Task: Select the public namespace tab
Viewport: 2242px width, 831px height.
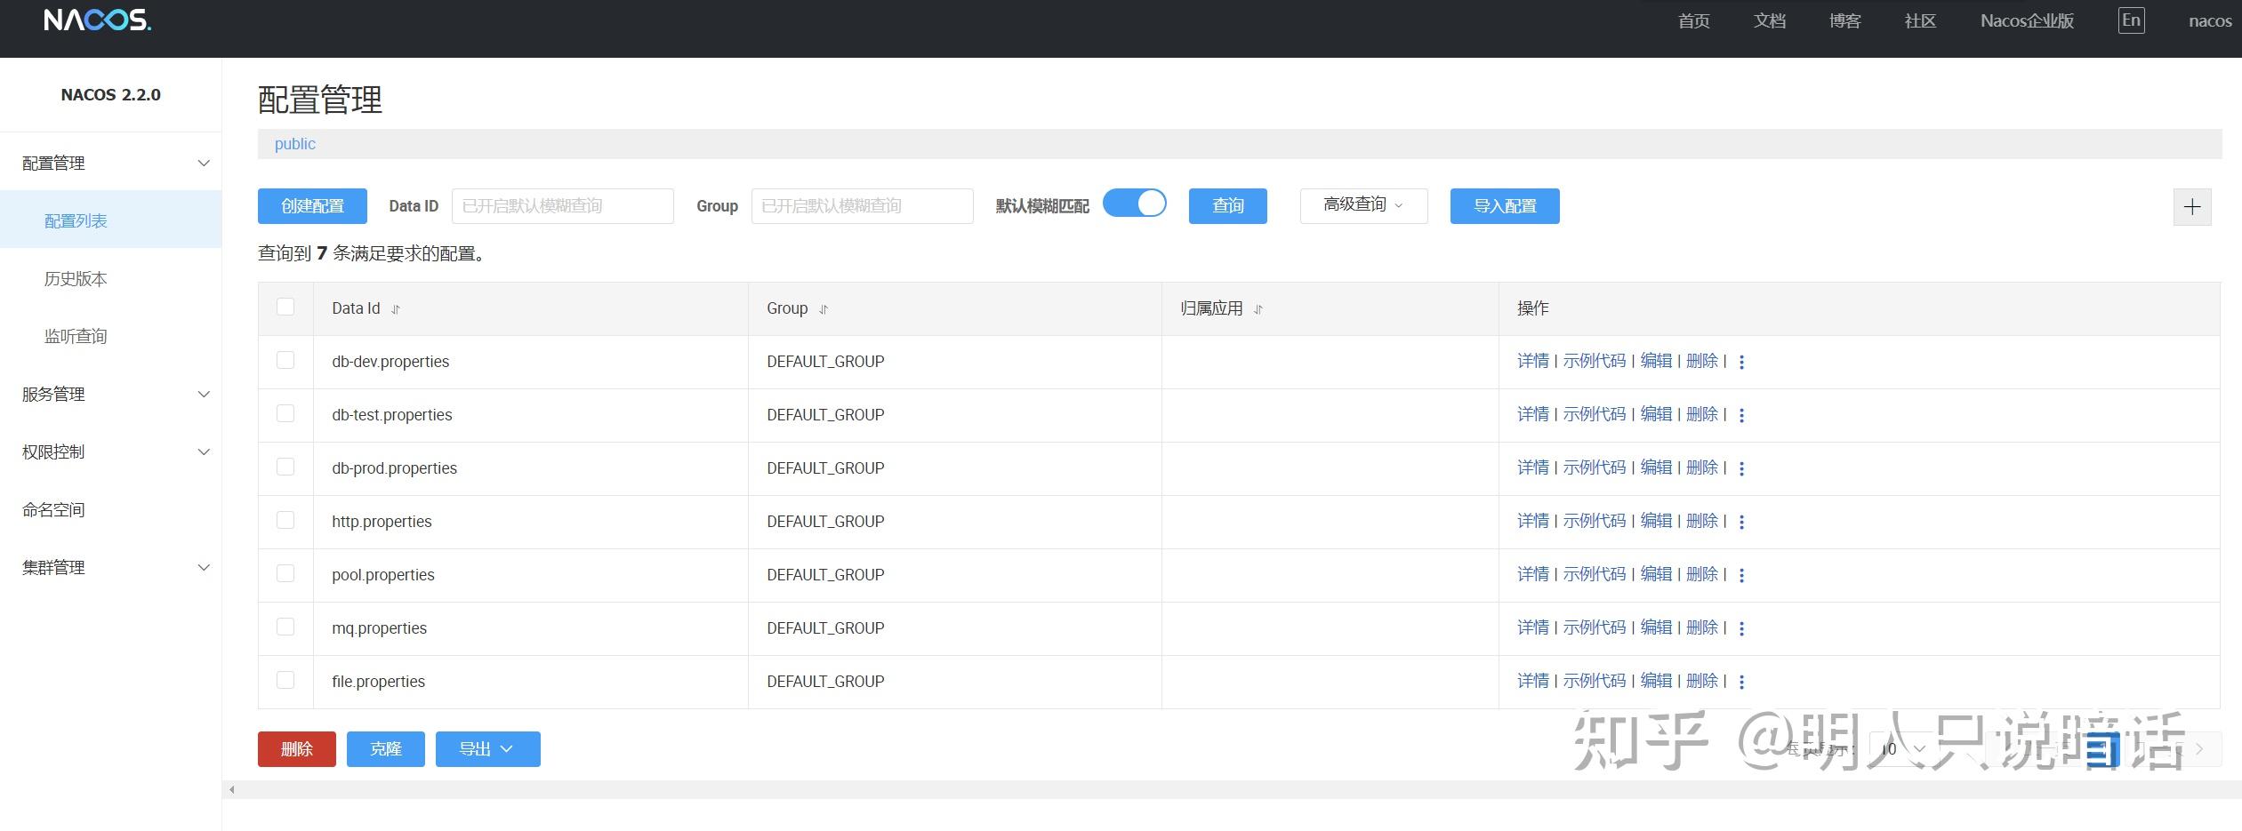Action: click(x=293, y=143)
